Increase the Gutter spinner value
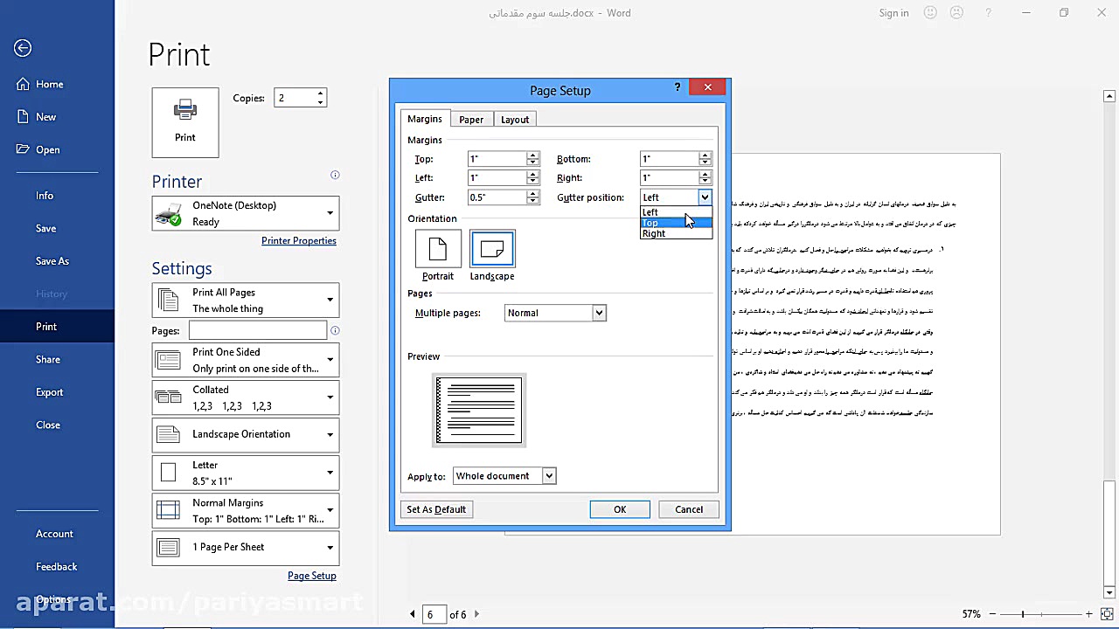This screenshot has width=1119, height=629. (x=532, y=194)
